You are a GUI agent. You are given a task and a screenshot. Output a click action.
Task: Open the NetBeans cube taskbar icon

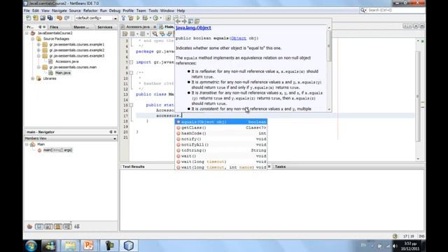(x=129, y=246)
